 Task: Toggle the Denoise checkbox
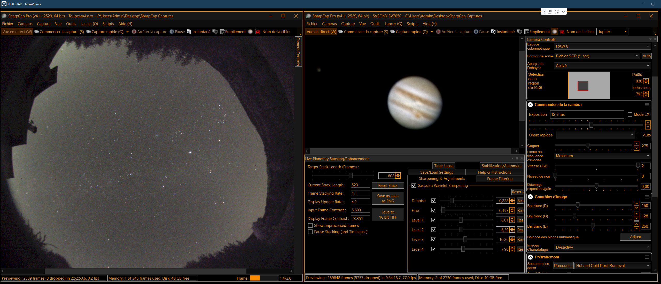[x=434, y=201]
